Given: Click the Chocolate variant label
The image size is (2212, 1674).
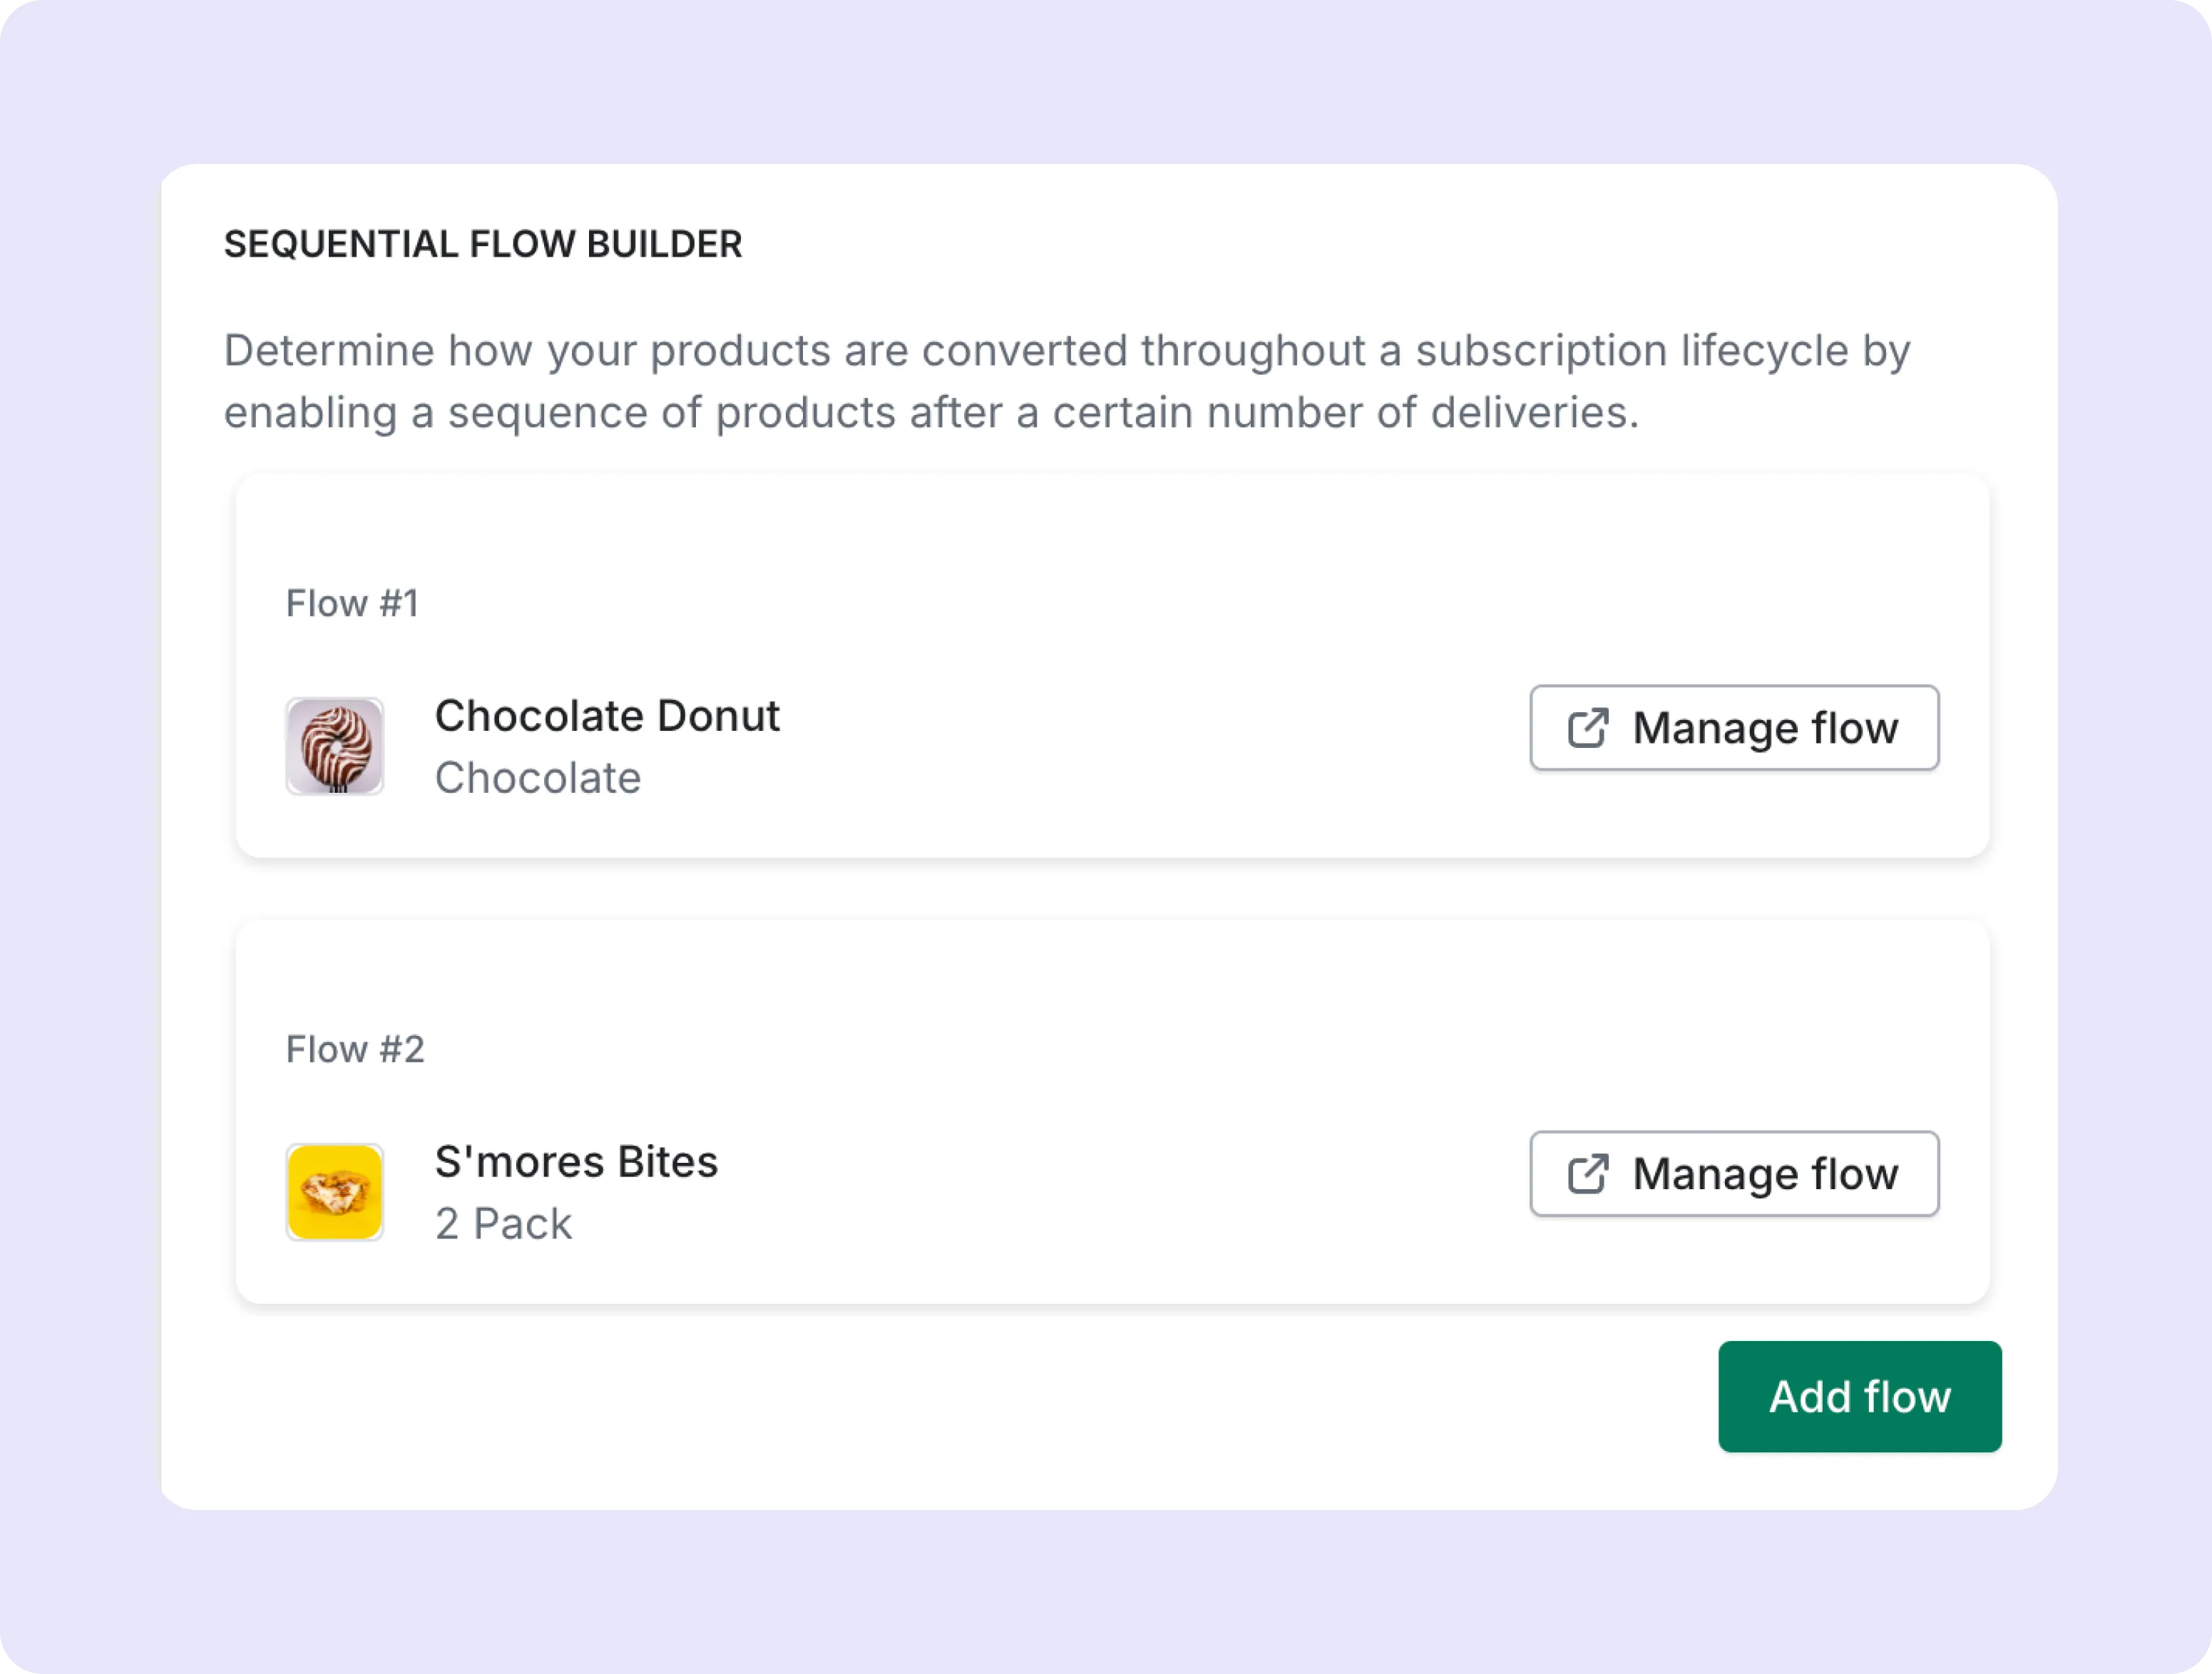Looking at the screenshot, I should [x=538, y=778].
